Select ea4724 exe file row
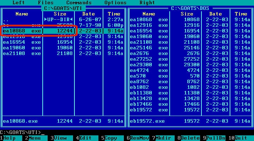Image resolution: width=254 pixels, height=141 pixels. (x=190, y=70)
